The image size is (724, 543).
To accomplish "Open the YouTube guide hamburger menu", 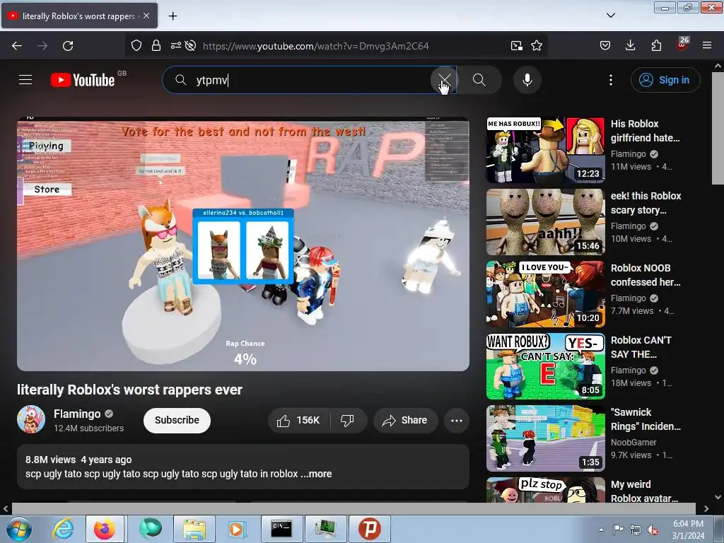I will (25, 80).
